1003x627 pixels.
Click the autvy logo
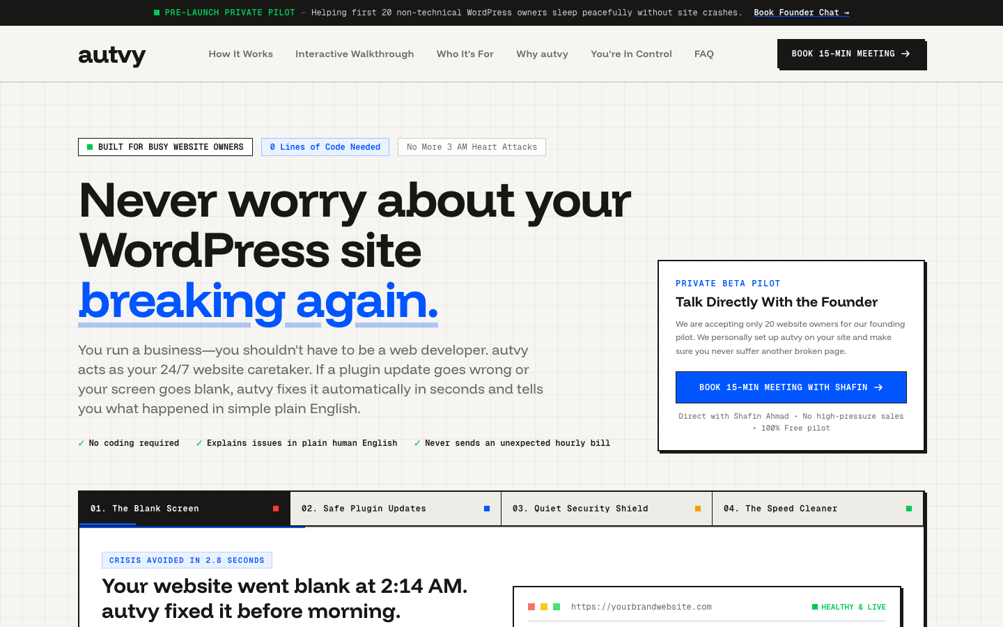[111, 55]
